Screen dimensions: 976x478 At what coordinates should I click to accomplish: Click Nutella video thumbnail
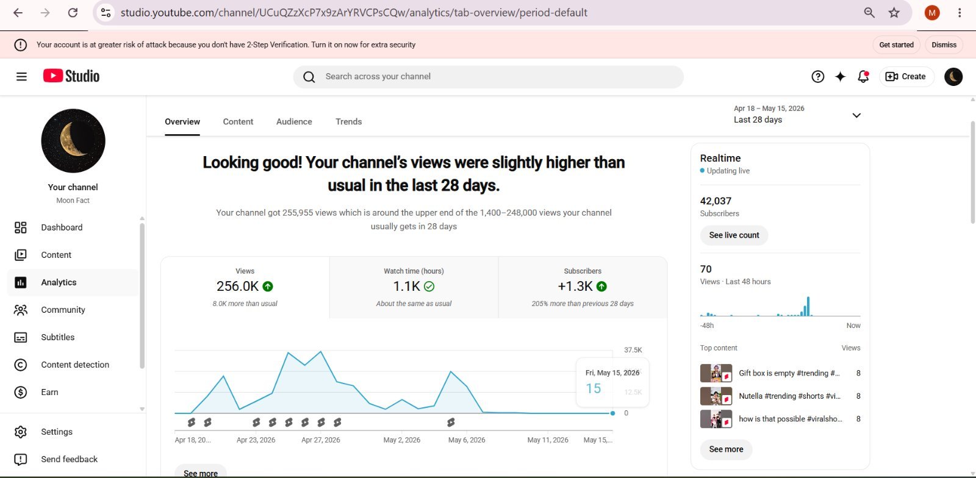pos(716,396)
